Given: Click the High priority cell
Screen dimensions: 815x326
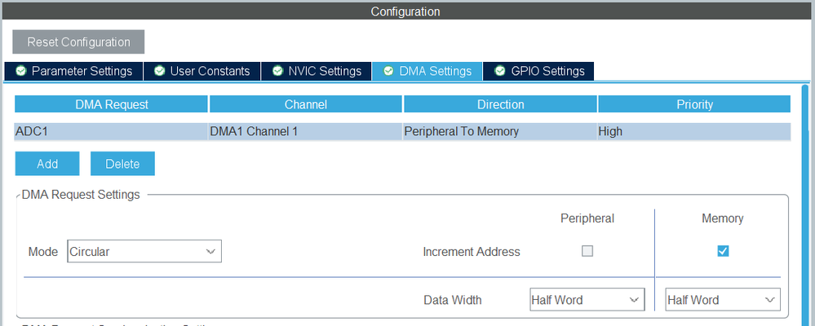Looking at the screenshot, I should point(694,131).
